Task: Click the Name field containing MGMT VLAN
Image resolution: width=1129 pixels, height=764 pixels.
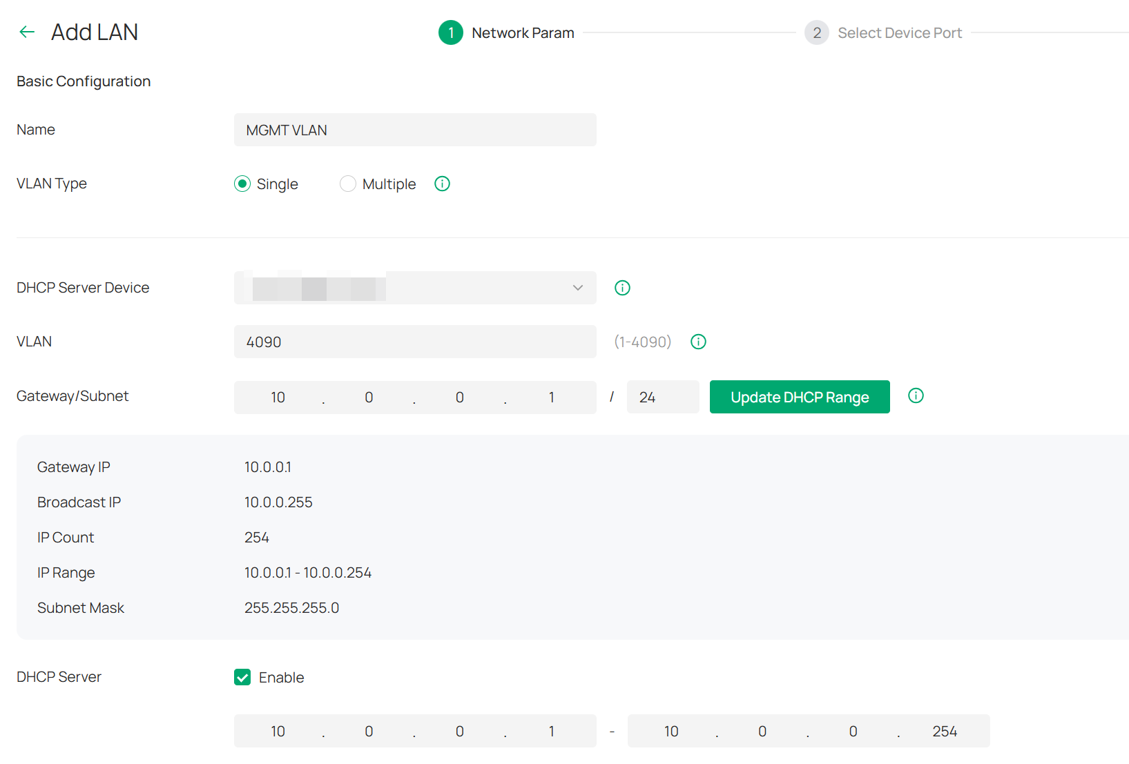Action: pos(415,130)
